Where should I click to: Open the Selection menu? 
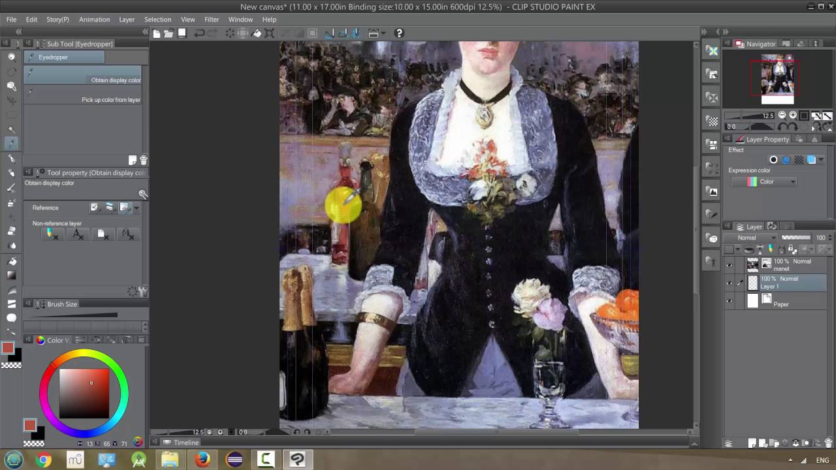click(157, 20)
